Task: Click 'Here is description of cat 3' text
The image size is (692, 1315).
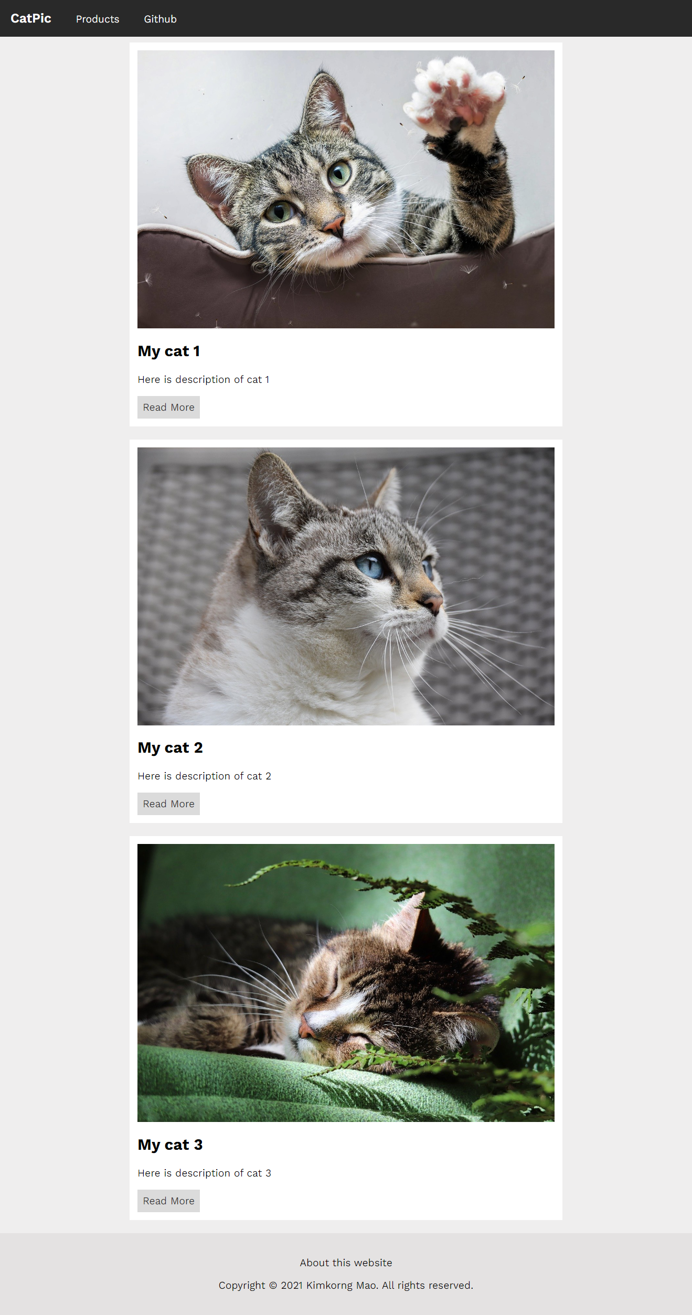Action: coord(205,1173)
